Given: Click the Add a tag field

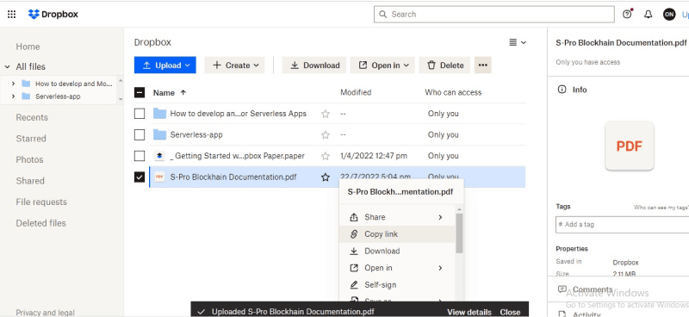Looking at the screenshot, I should [622, 224].
